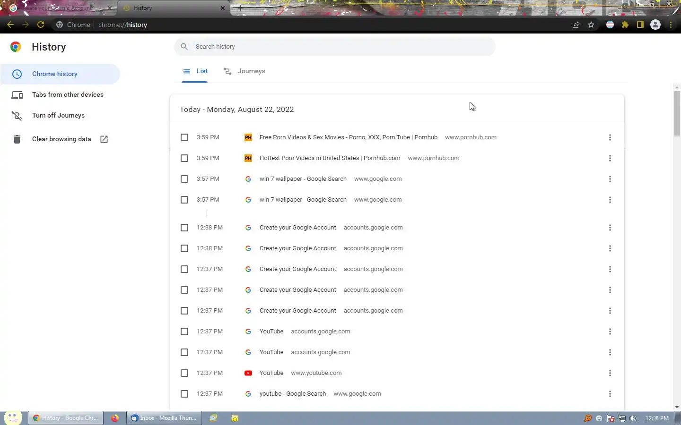Open the browser side panel icon
The width and height of the screenshot is (681, 425).
click(640, 25)
